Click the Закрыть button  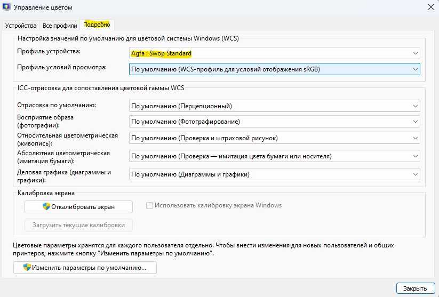click(412, 288)
